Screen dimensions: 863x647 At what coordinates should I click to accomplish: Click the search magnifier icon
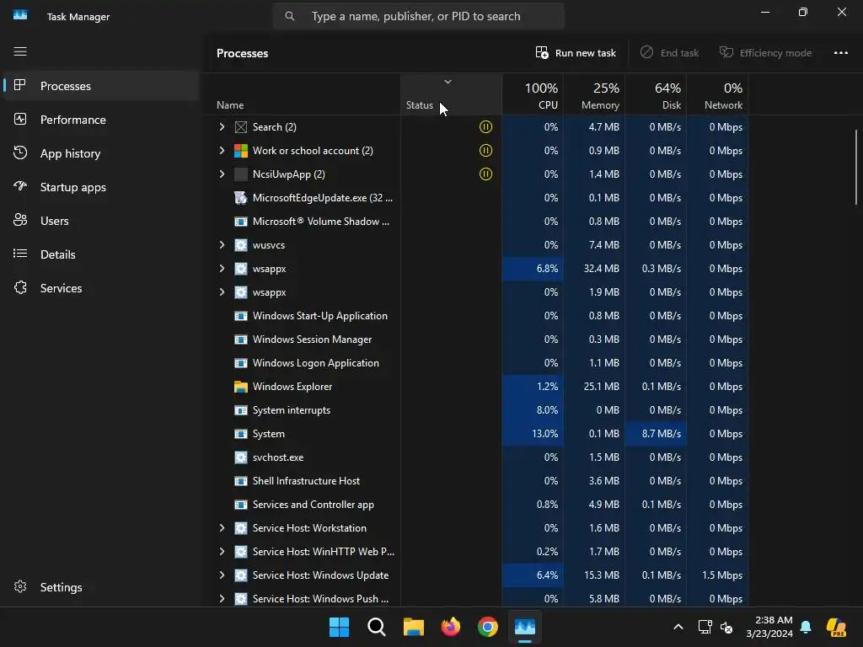(290, 17)
